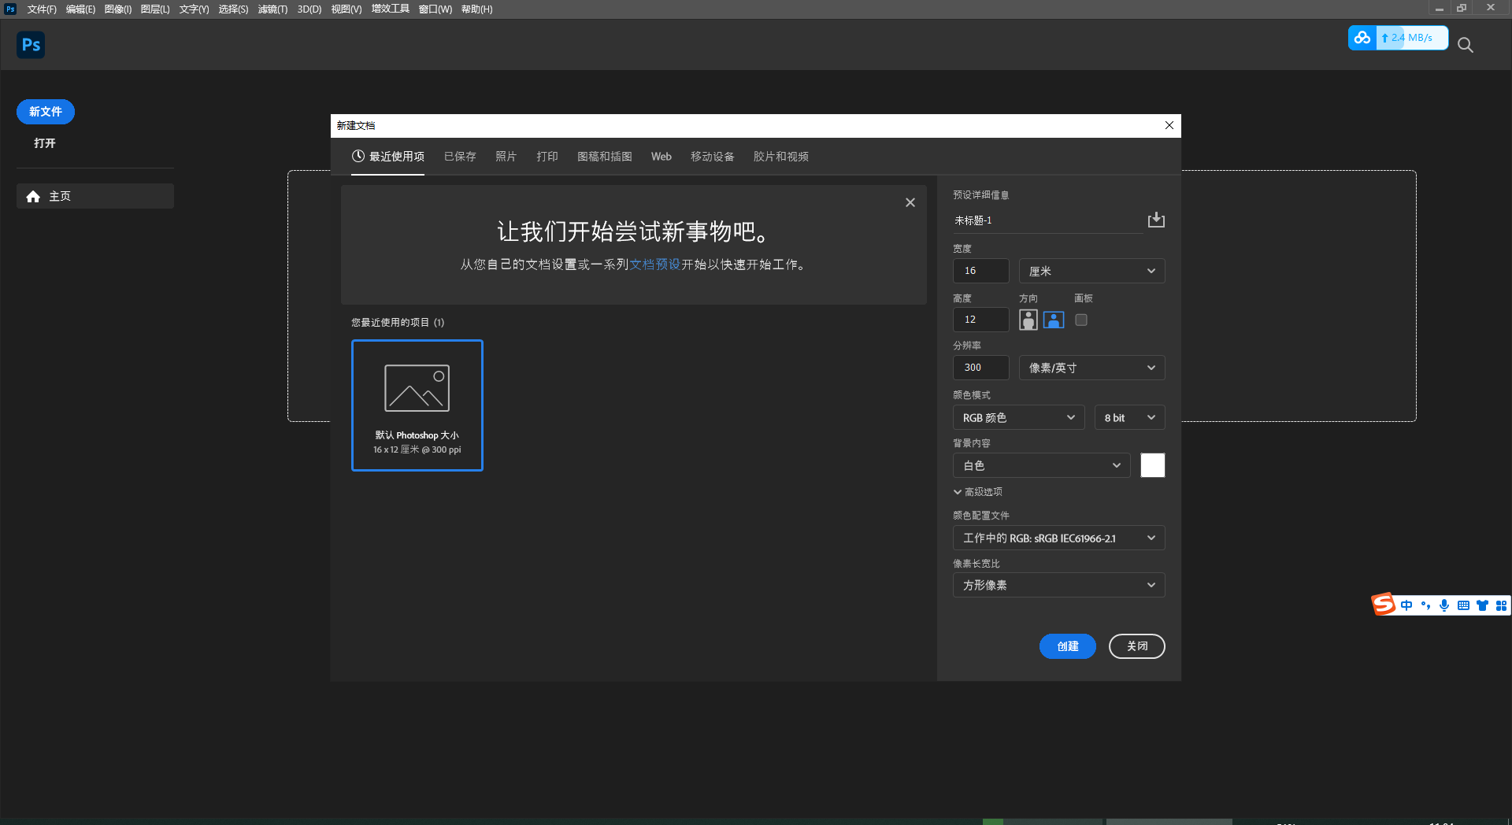Click the document name field 未标题-1

(1047, 220)
